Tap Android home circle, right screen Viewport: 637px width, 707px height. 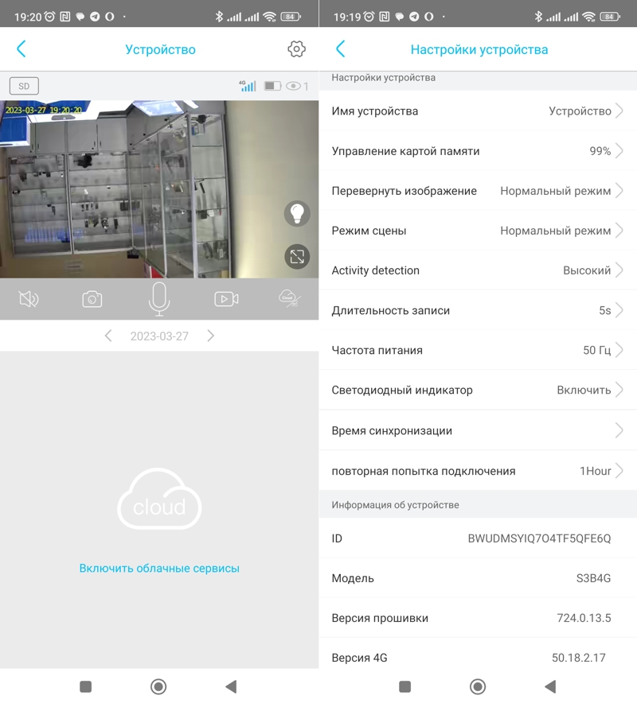tap(478, 686)
